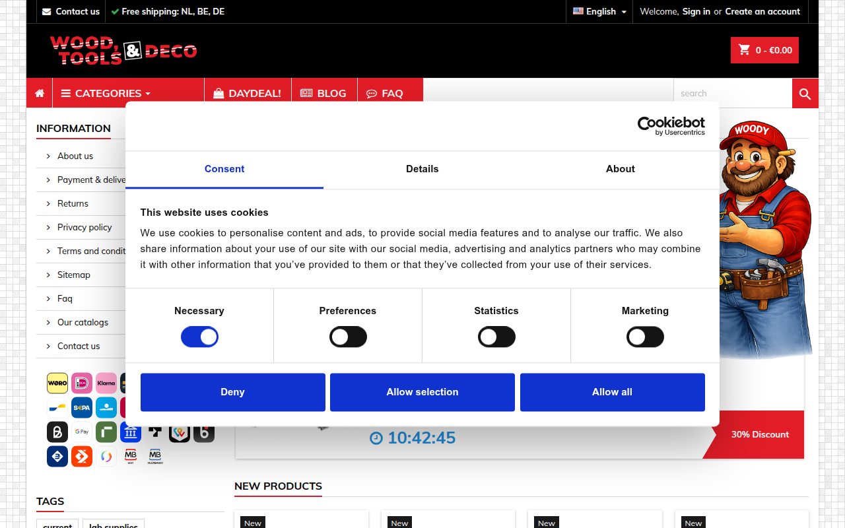The image size is (845, 528).
Task: Click the blue bank building payment icon
Action: [131, 434]
